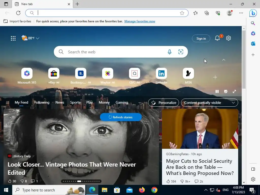Image resolution: width=260 pixels, height=195 pixels.
Task: Switch to the Gaming tab
Action: point(122,103)
